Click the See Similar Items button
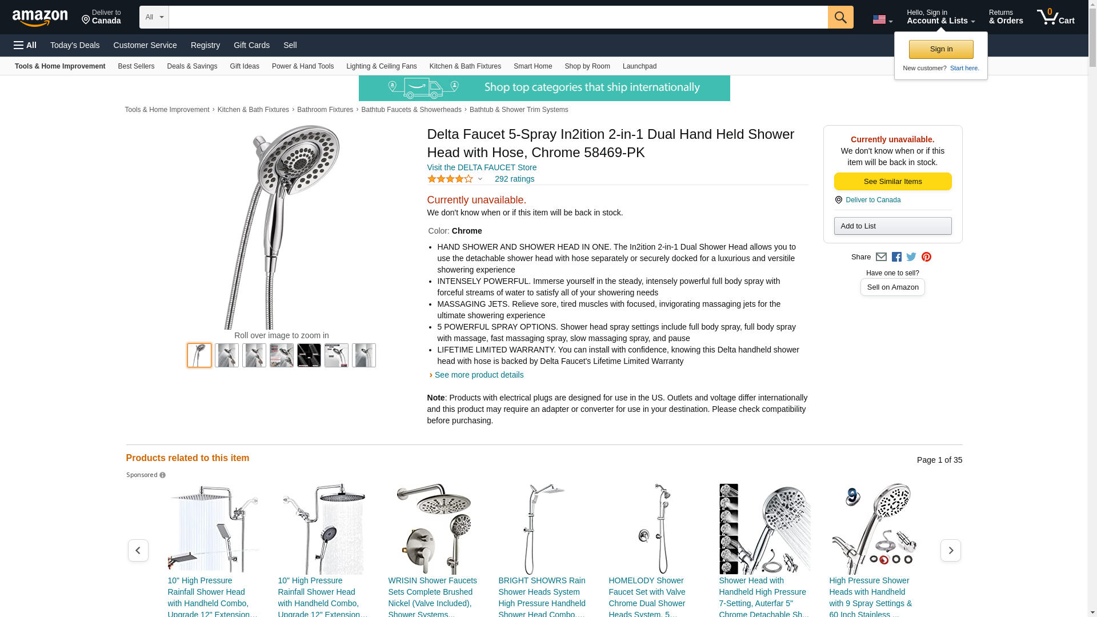Screen dimensions: 1097x617 pyautogui.click(x=892, y=182)
